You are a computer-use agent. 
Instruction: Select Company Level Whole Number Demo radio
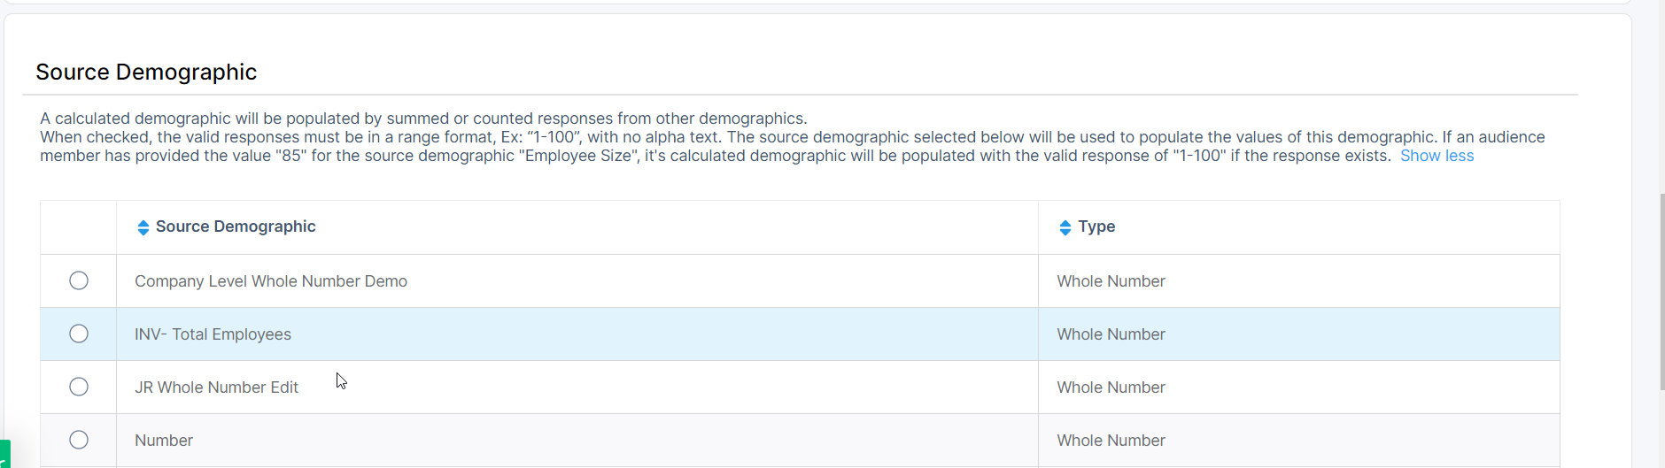(x=79, y=280)
